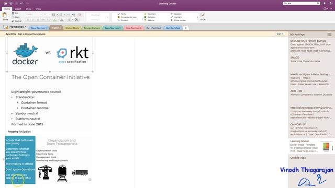The height and width of the screenshot is (188, 335).
Task: Click the increase indent icon
Action: pos(74,15)
